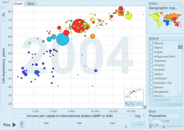
Task: Tick the Algeria checkbox
Action: (x=151, y=48)
